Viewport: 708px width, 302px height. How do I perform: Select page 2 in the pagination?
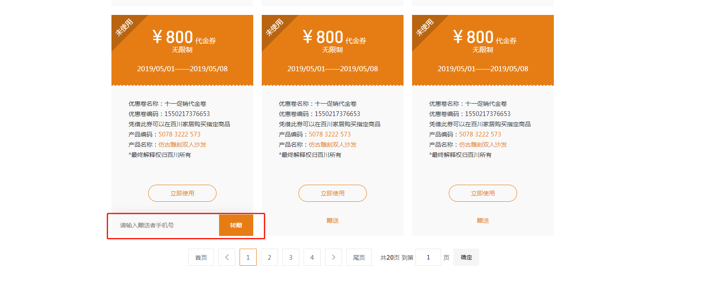pyautogui.click(x=269, y=257)
